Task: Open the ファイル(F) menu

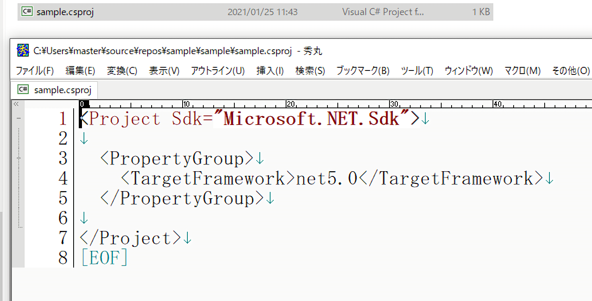Action: [35, 71]
